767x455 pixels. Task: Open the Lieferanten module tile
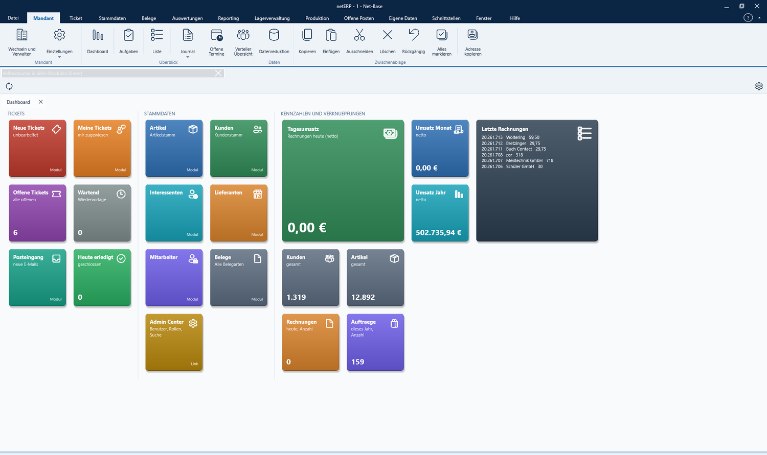pyautogui.click(x=239, y=213)
